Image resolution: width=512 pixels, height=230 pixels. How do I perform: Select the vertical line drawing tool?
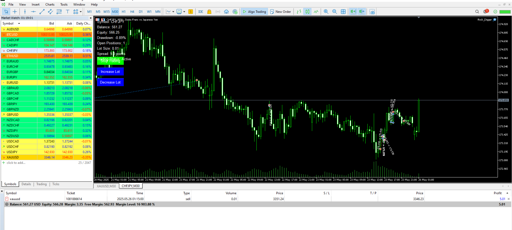click(25, 11)
